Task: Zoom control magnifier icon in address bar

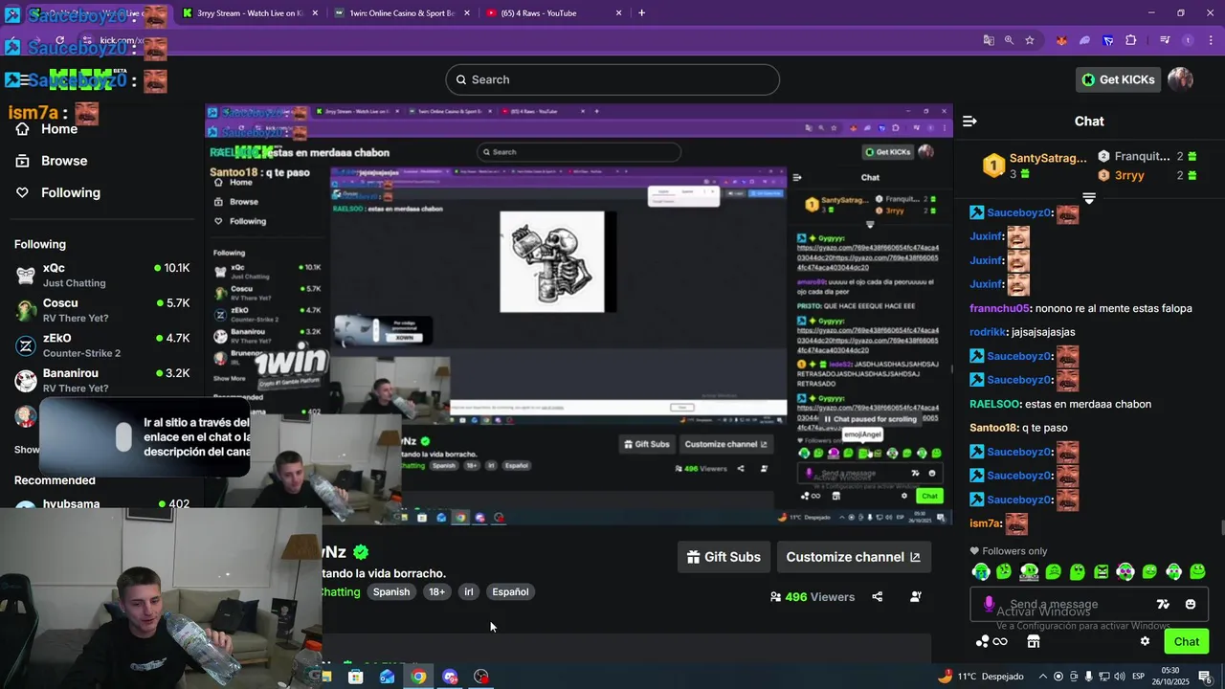Action: (1009, 40)
